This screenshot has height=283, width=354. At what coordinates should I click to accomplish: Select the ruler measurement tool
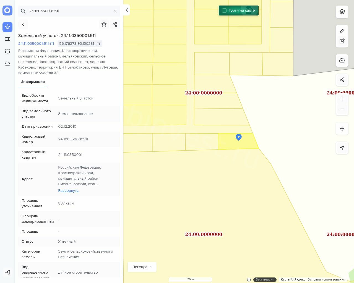coord(342,31)
